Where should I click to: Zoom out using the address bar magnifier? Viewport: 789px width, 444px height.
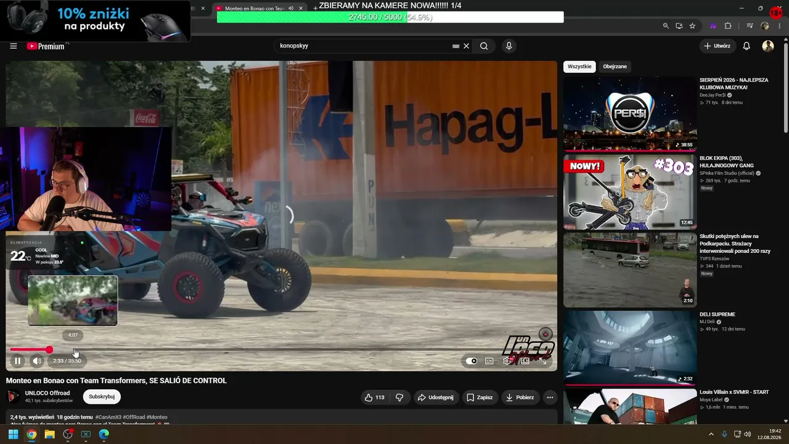click(666, 26)
